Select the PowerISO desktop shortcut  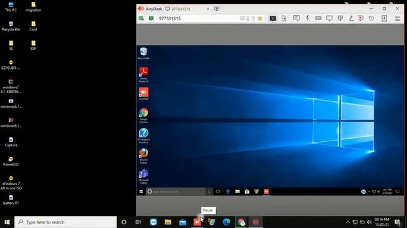(x=11, y=161)
